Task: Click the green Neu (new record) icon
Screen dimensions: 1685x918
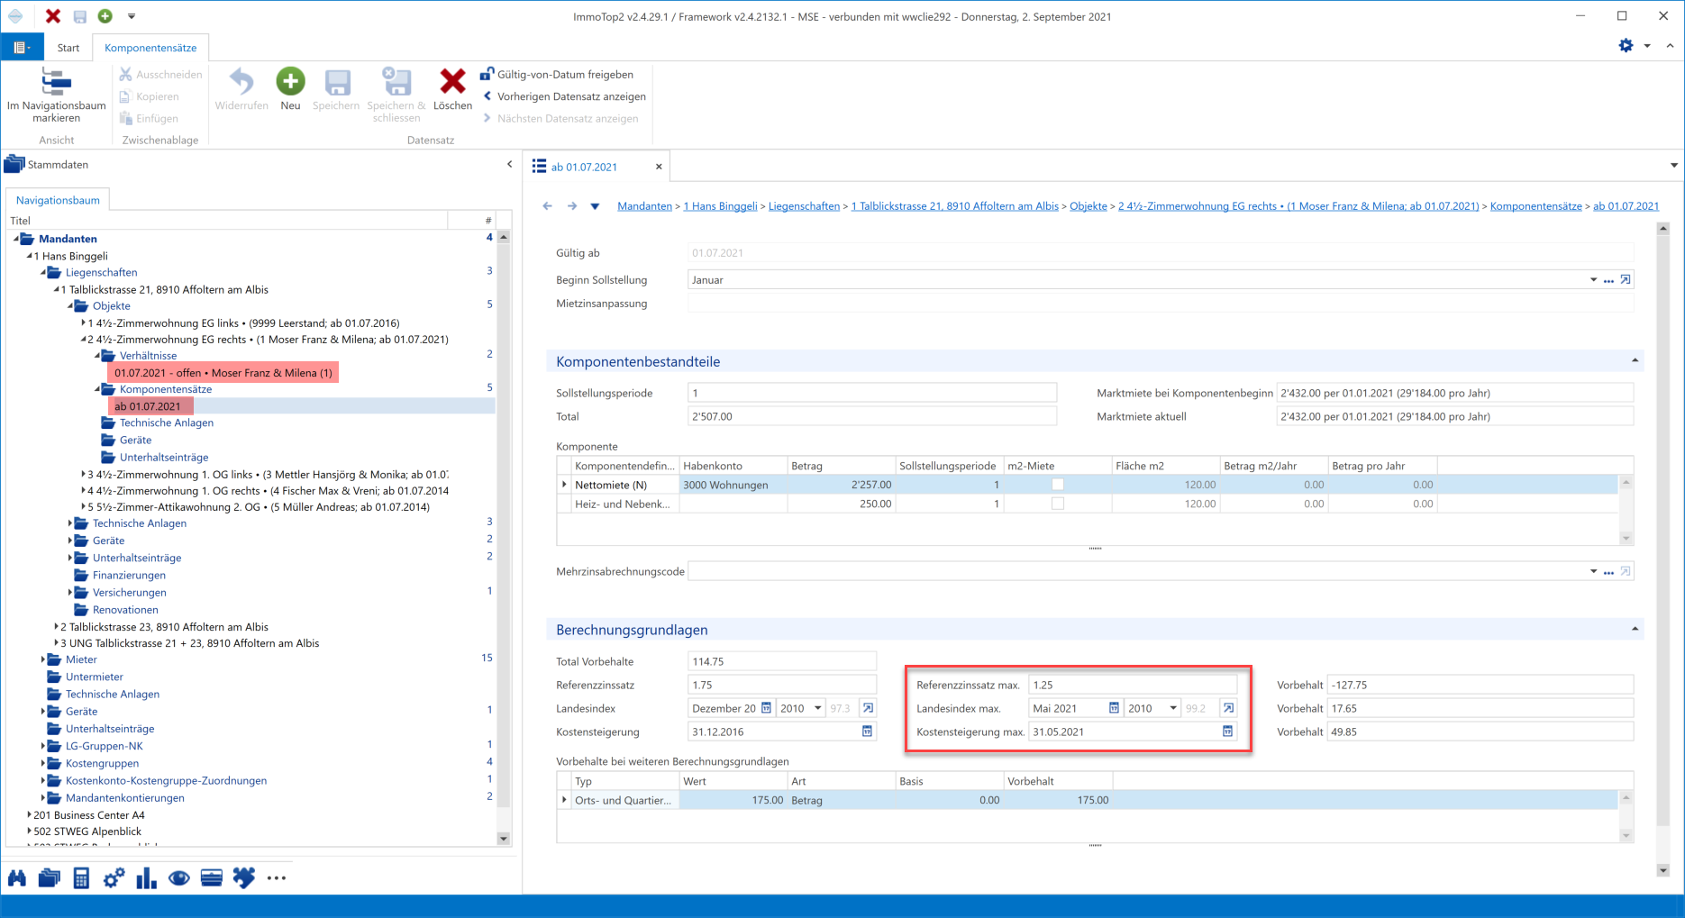Action: click(x=290, y=82)
